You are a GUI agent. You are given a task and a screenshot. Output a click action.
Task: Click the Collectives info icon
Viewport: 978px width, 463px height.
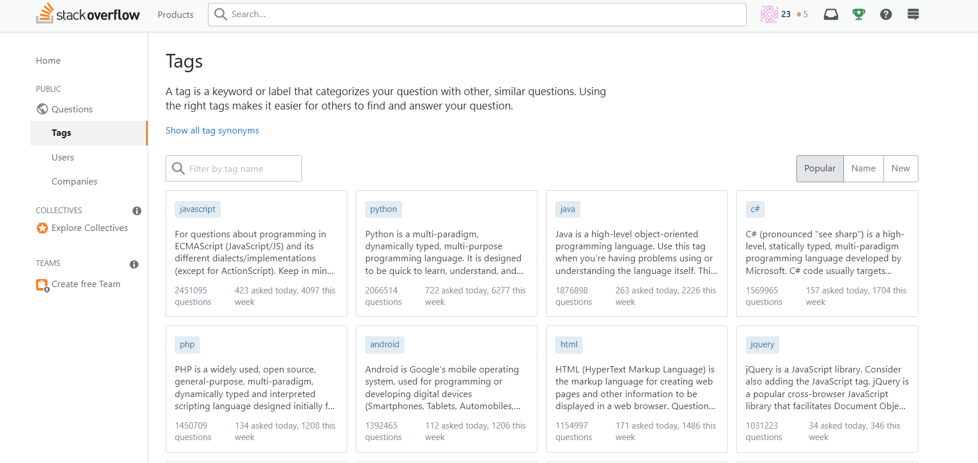137,211
